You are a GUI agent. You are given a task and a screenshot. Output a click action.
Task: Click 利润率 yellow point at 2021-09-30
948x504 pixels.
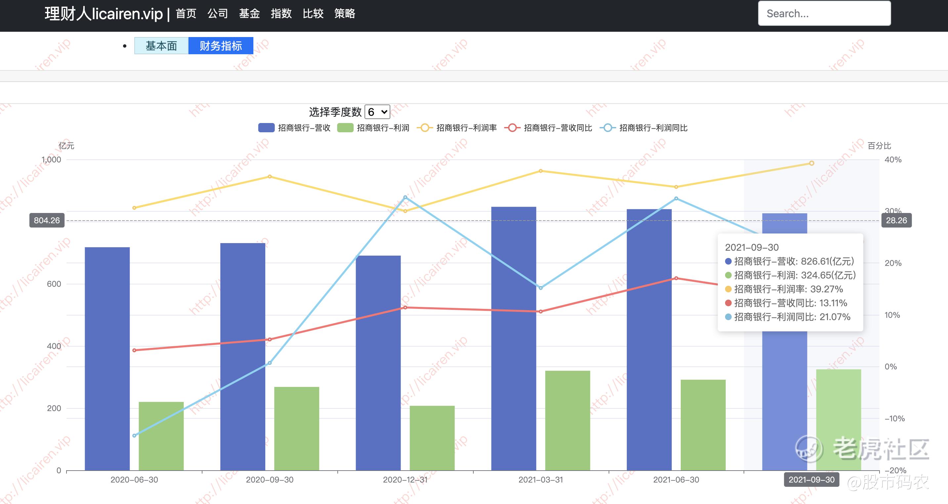811,163
